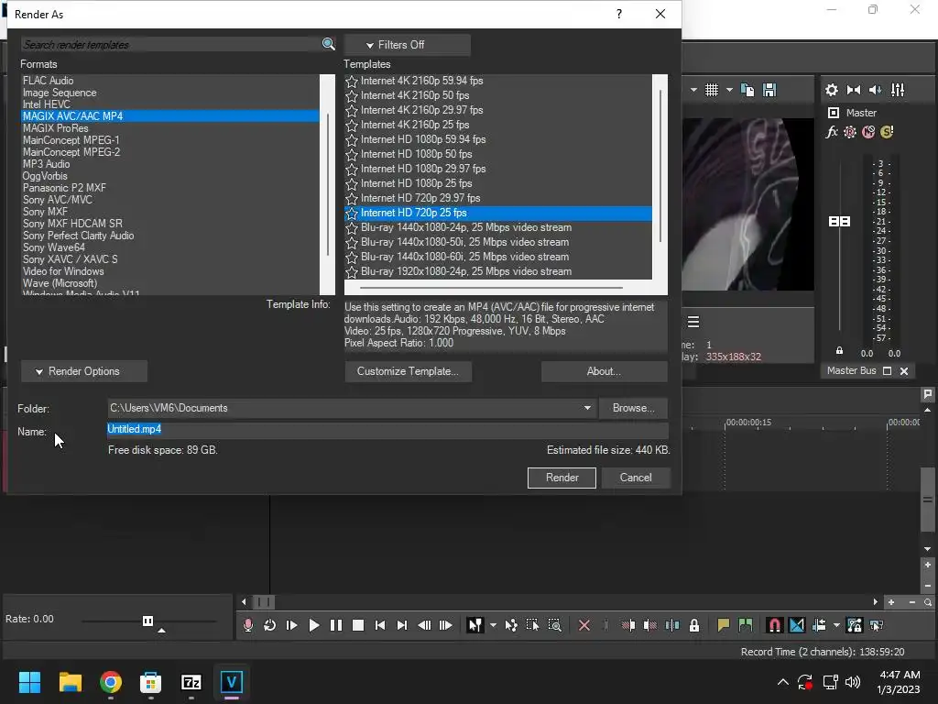
Task: Open the Filters Off dropdown
Action: (x=408, y=45)
